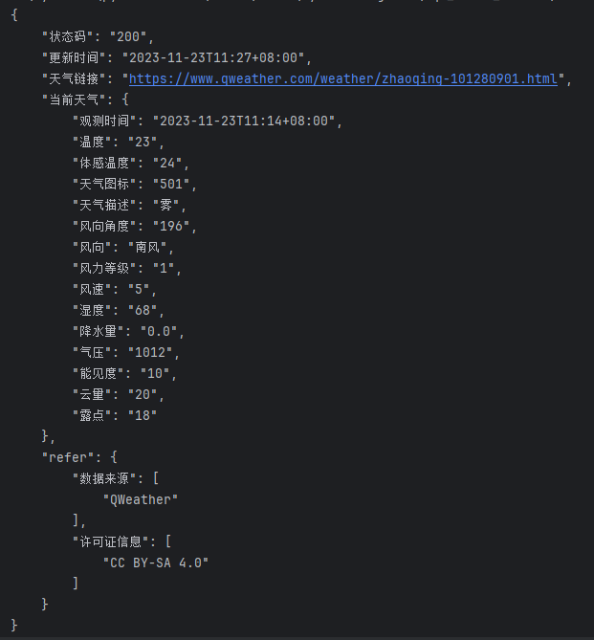Click the "QWeather" string value
The height and width of the screenshot is (640, 594).
(x=142, y=499)
